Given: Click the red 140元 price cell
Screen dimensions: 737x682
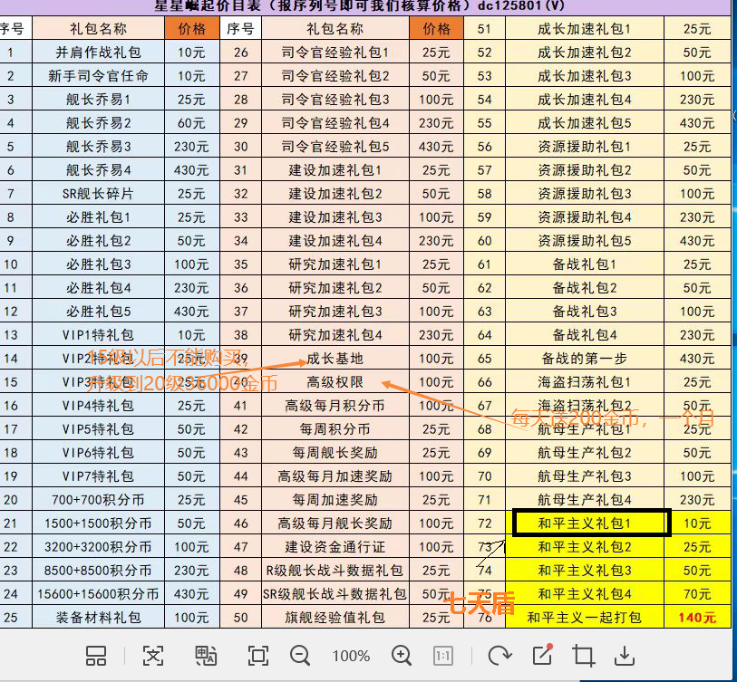Looking at the screenshot, I should [x=697, y=617].
